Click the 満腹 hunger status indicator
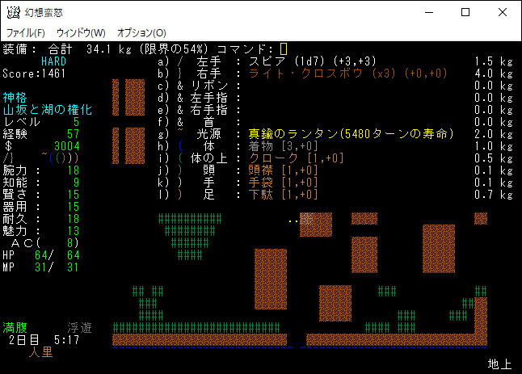The width and height of the screenshot is (522, 374). click(15, 328)
